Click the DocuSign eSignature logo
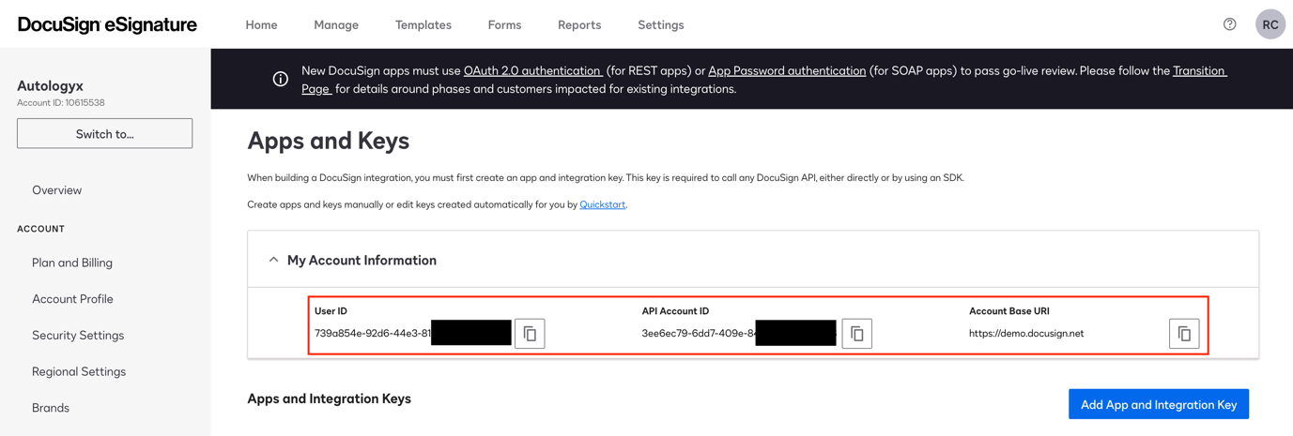 107,25
